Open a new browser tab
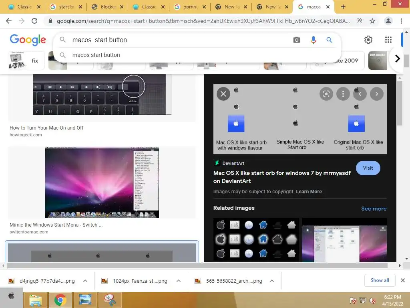Image resolution: width=410 pixels, height=308 pixels. coord(343,7)
